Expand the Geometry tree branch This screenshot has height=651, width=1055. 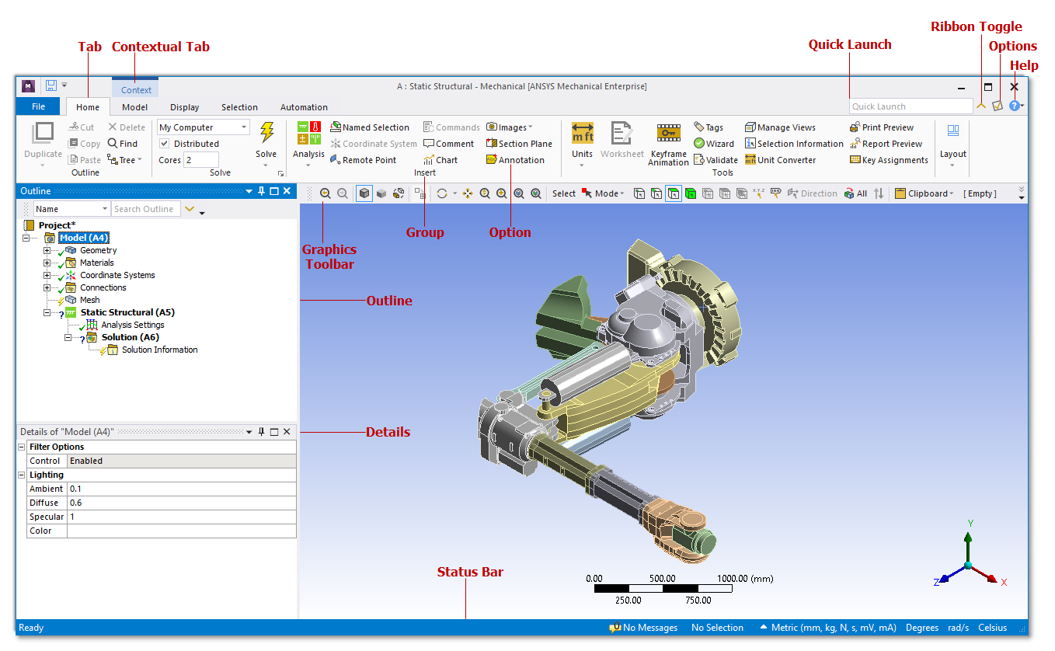click(47, 250)
